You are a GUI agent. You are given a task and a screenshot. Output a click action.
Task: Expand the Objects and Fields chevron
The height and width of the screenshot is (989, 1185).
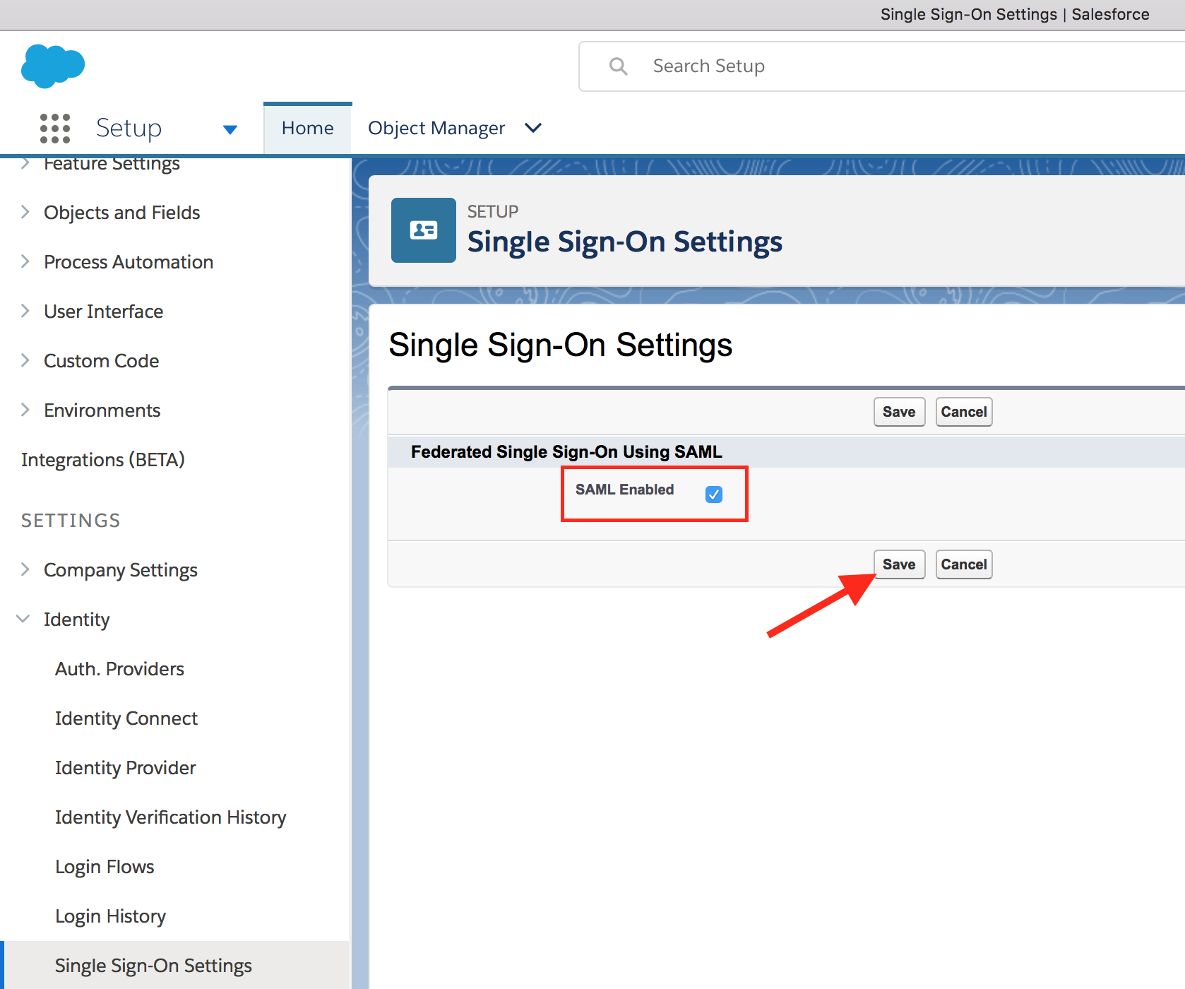coord(25,212)
